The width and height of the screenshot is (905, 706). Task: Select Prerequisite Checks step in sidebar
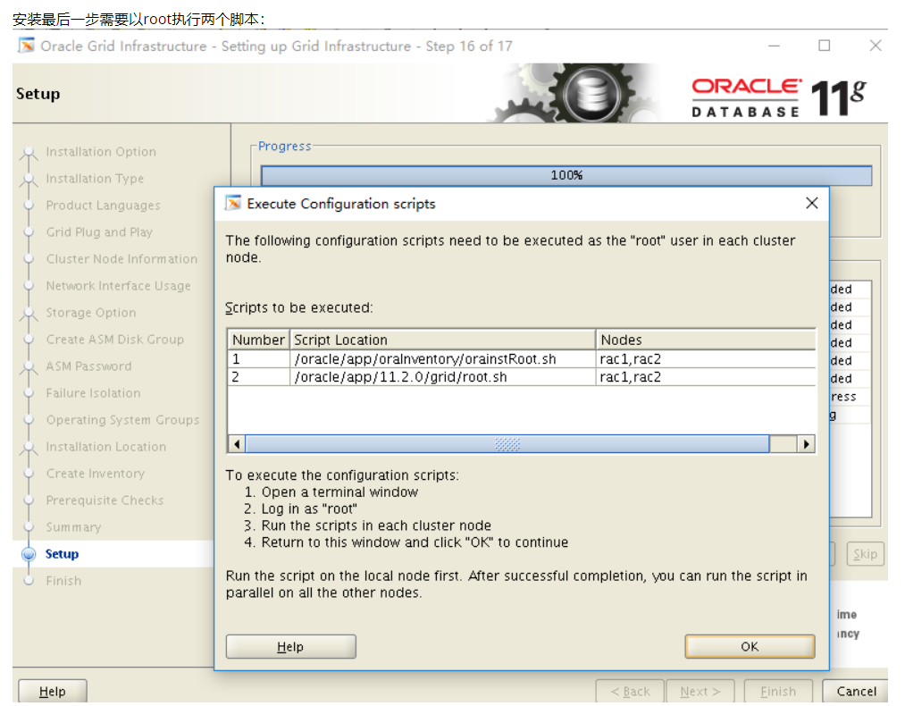coord(105,500)
